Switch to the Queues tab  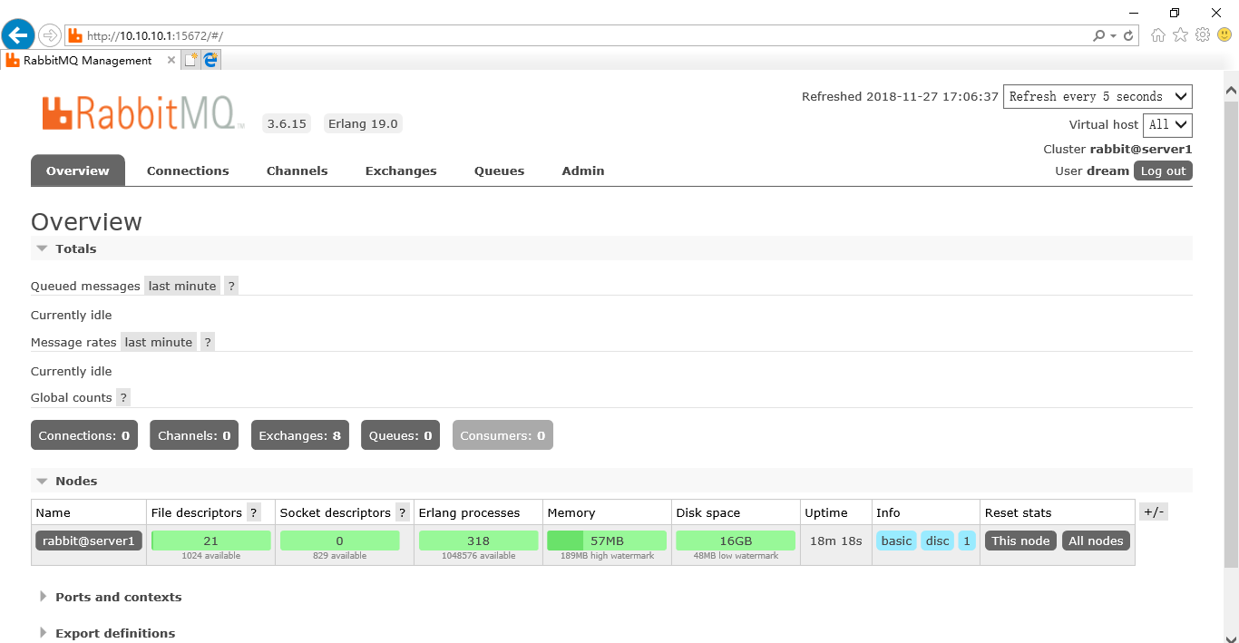click(x=499, y=170)
